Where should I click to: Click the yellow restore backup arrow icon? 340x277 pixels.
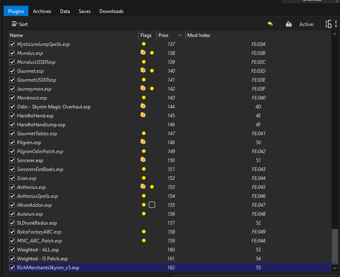point(270,24)
